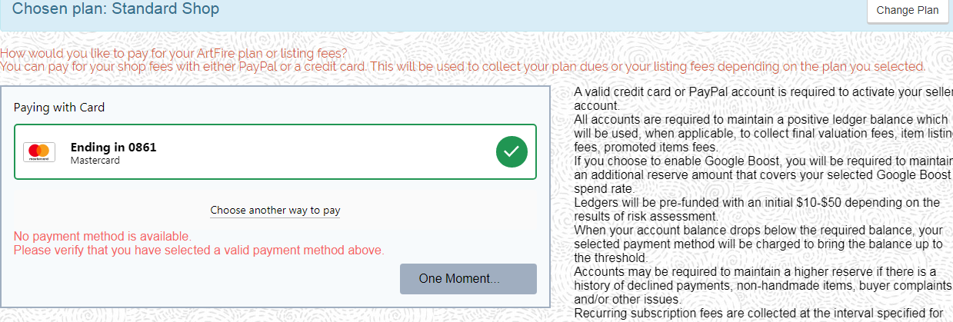
Task: Click the "All accounts are required" ledger balance sentence
Action: coord(761,133)
